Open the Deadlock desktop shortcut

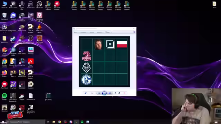tap(31, 85)
